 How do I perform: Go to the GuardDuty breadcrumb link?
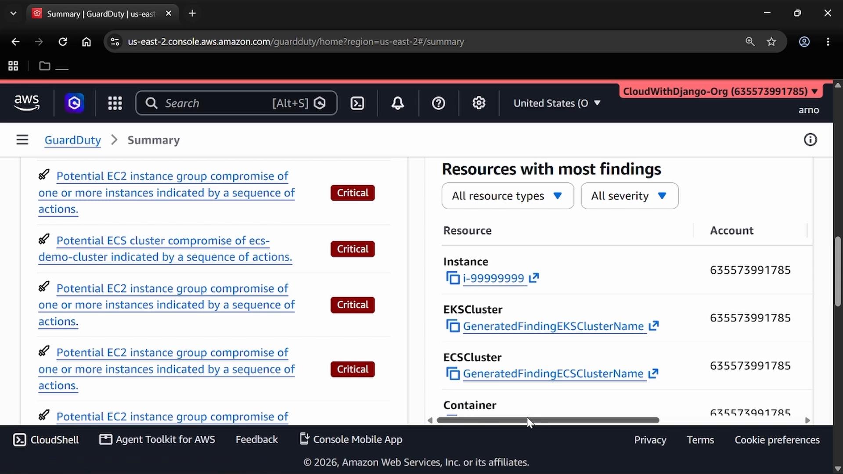(73, 140)
